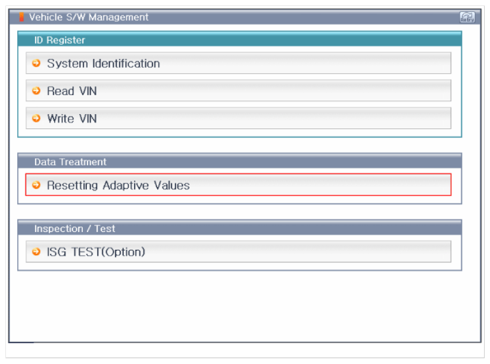
Task: Click the Retry icon in title bar
Action: coord(467,17)
